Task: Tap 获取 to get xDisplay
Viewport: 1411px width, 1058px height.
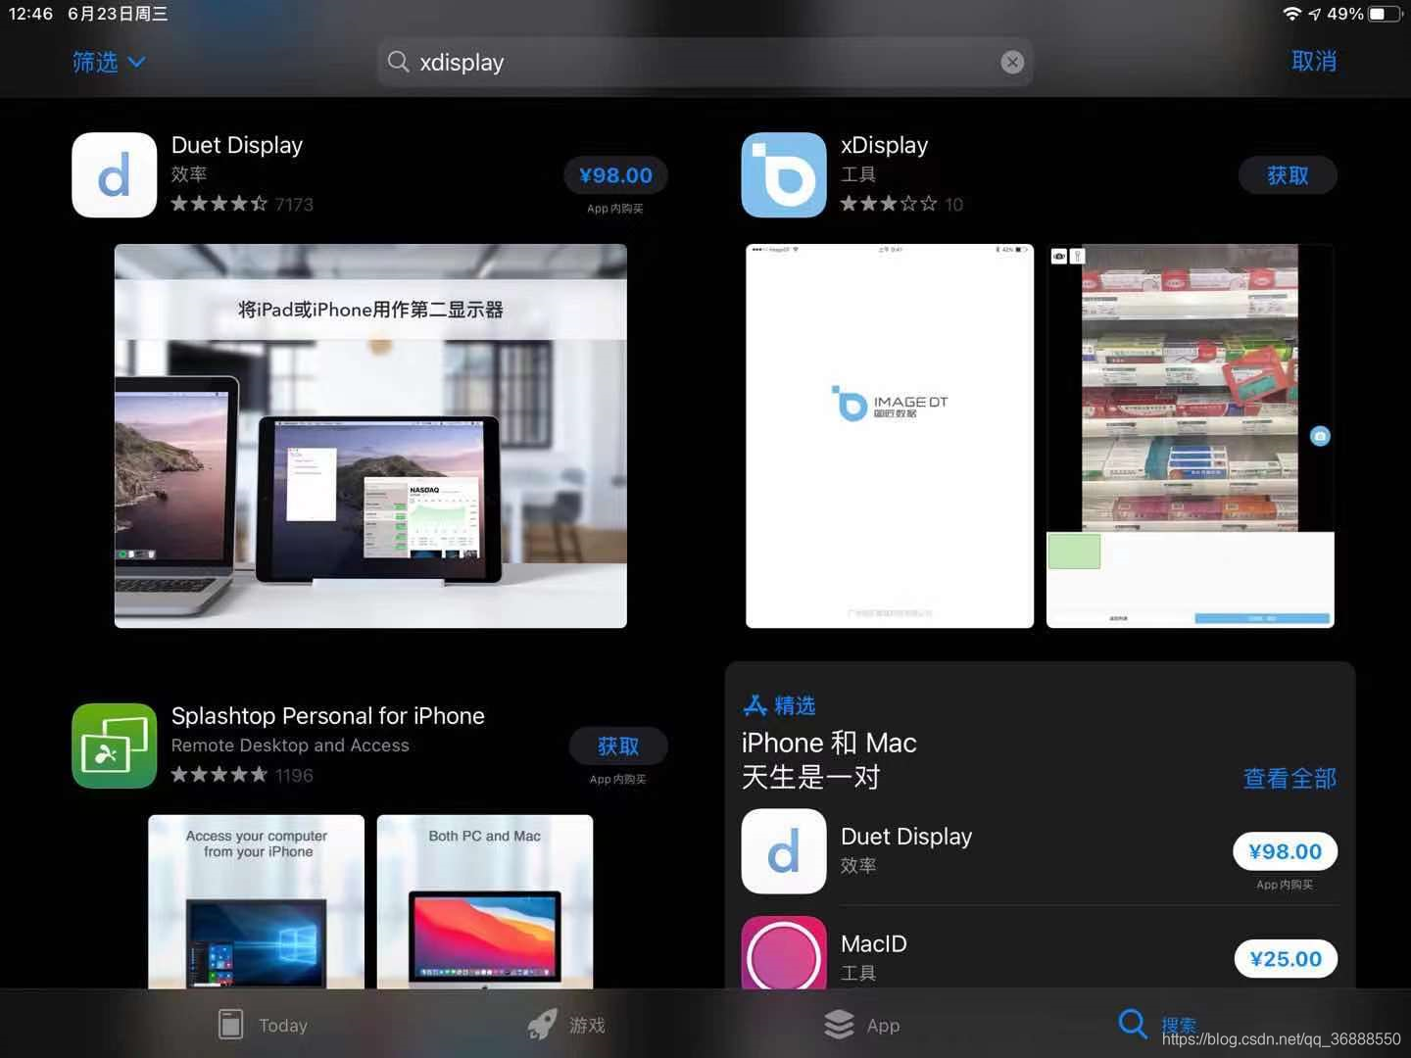Action: tap(1288, 175)
